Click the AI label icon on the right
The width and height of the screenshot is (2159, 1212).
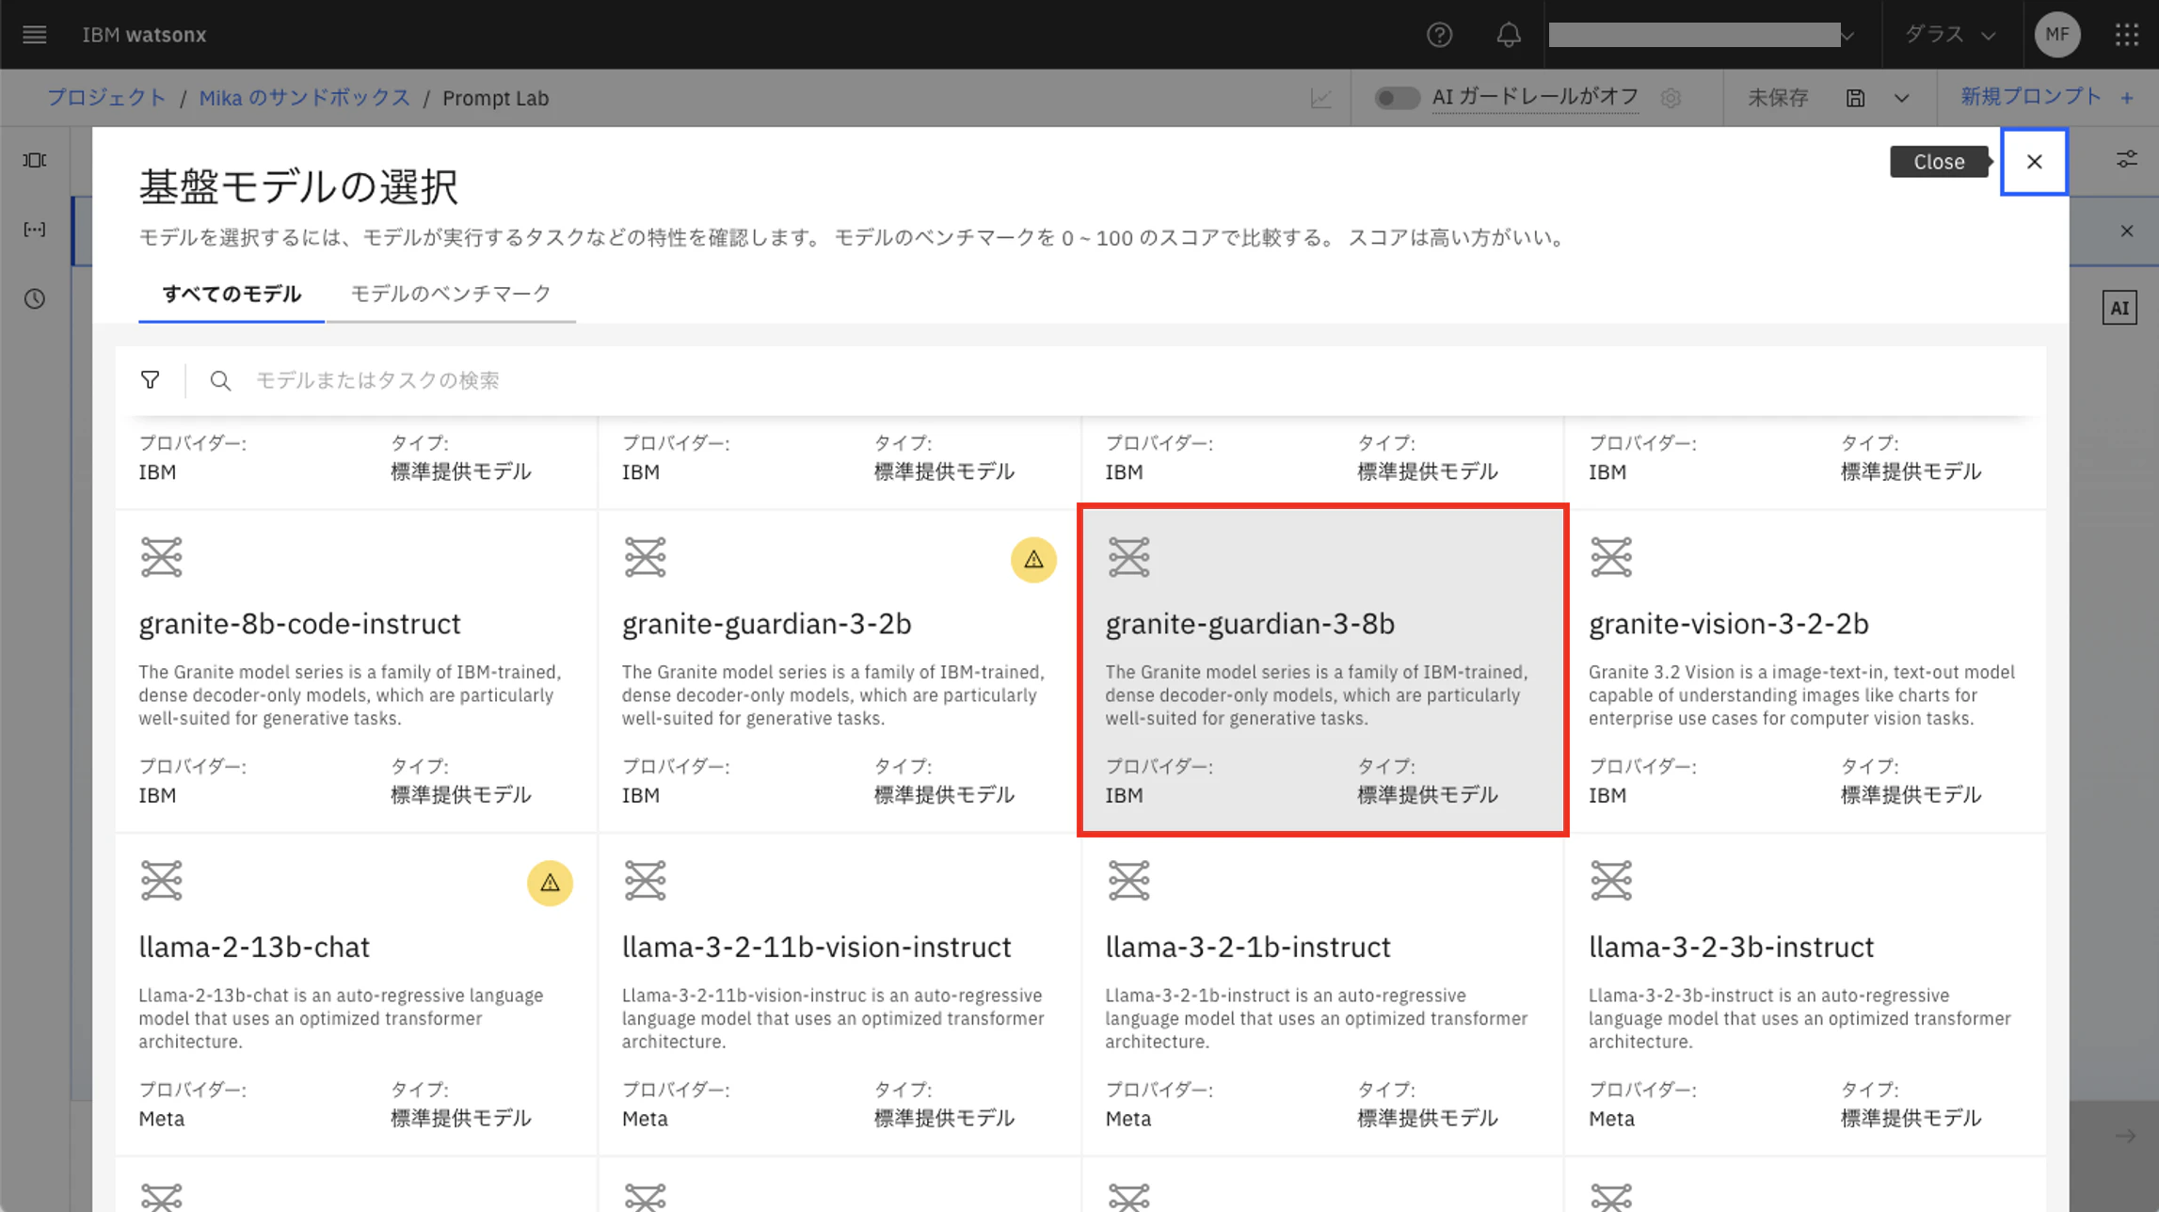tap(2119, 308)
